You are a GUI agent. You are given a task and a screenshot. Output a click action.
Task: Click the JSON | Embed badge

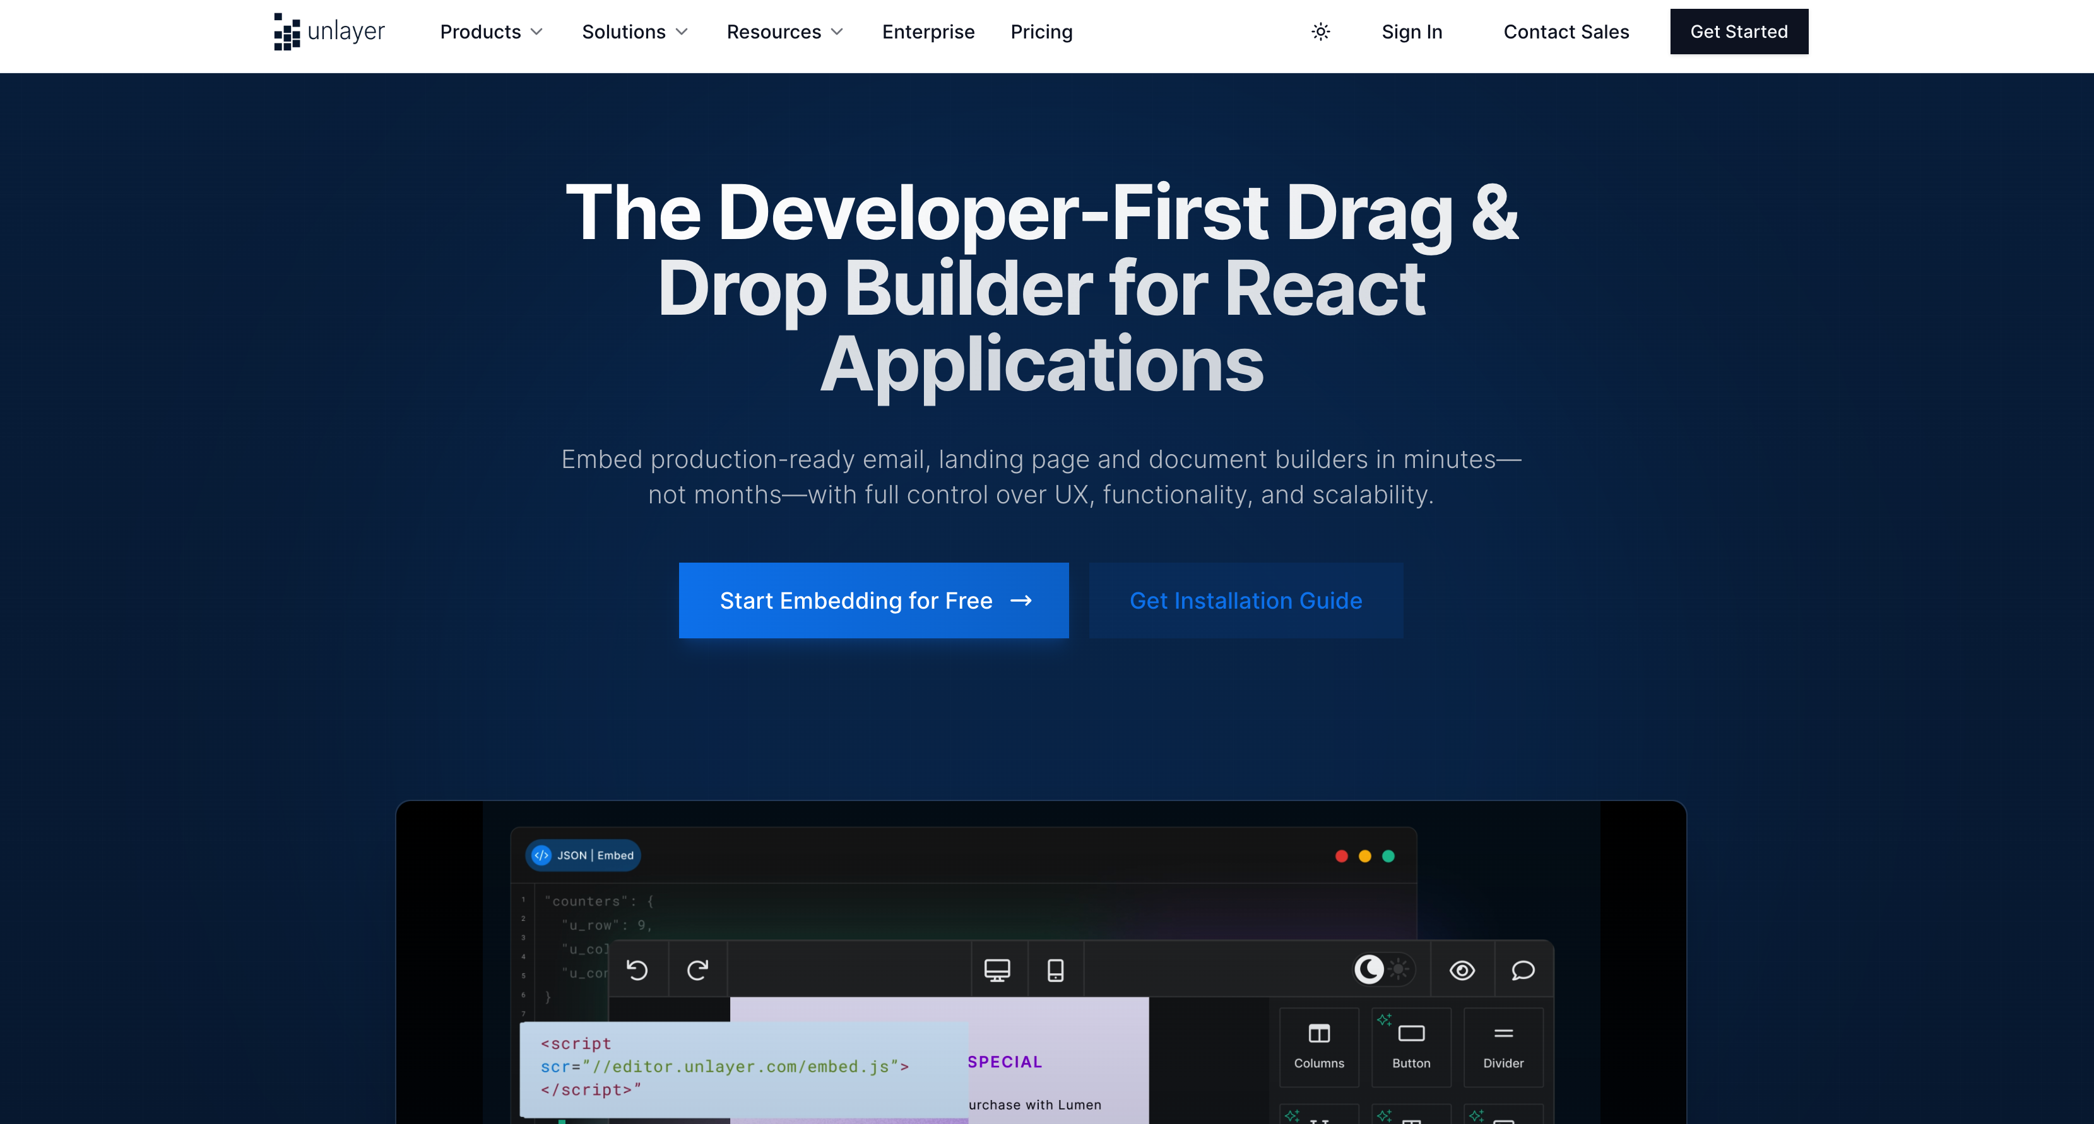pos(583,855)
